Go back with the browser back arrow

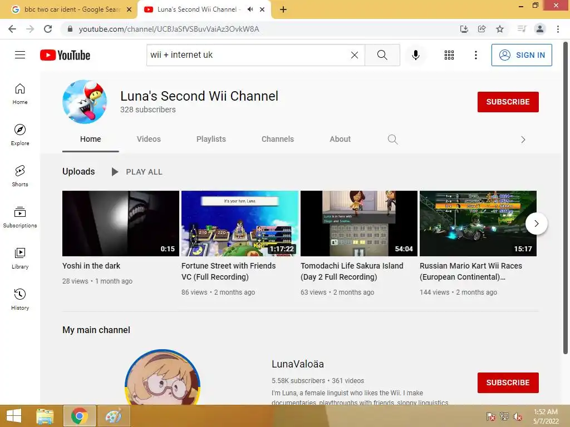(12, 29)
